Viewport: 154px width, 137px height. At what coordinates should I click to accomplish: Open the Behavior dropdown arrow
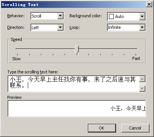[x=60, y=16]
